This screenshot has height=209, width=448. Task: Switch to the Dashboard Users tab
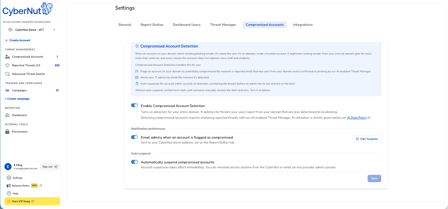click(187, 25)
